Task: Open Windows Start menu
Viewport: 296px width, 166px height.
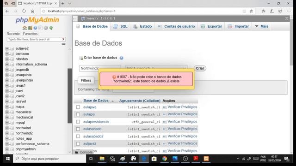Action: click(x=8, y=159)
